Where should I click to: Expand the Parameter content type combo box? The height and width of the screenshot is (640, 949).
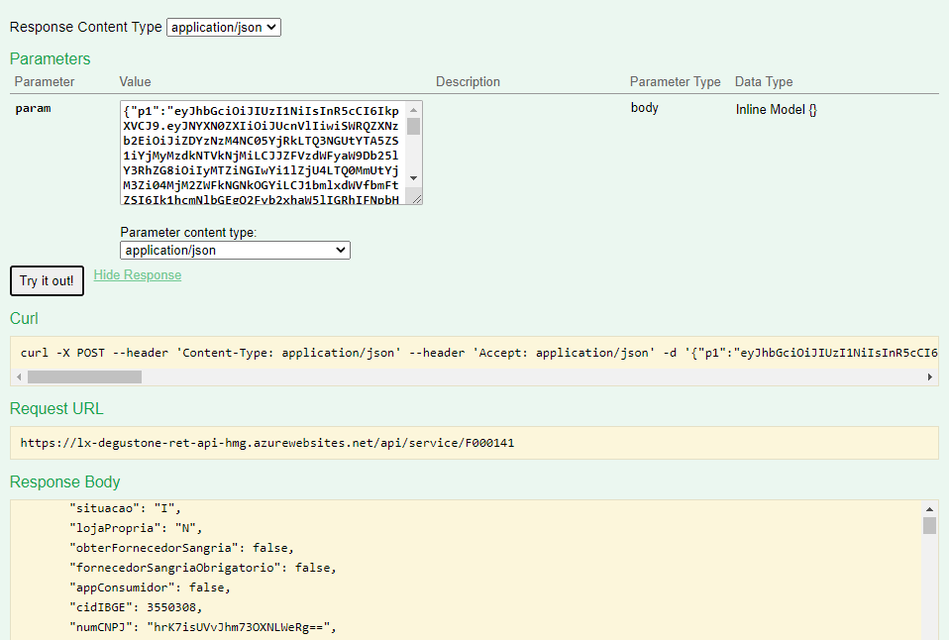[x=235, y=251]
